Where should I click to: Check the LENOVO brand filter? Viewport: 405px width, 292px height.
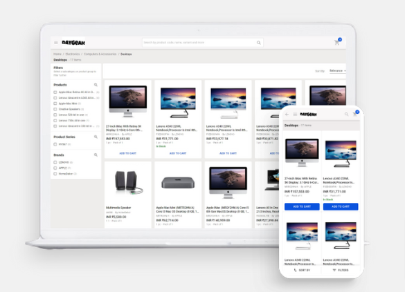tap(55, 162)
